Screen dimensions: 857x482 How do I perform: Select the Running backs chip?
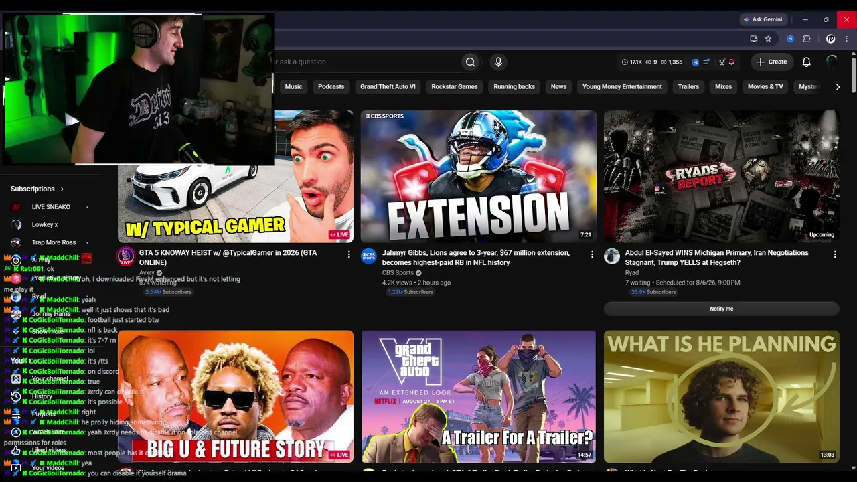click(x=514, y=87)
